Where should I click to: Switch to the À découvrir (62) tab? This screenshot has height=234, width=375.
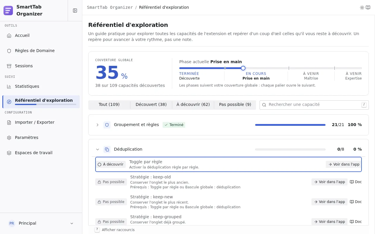[193, 104]
